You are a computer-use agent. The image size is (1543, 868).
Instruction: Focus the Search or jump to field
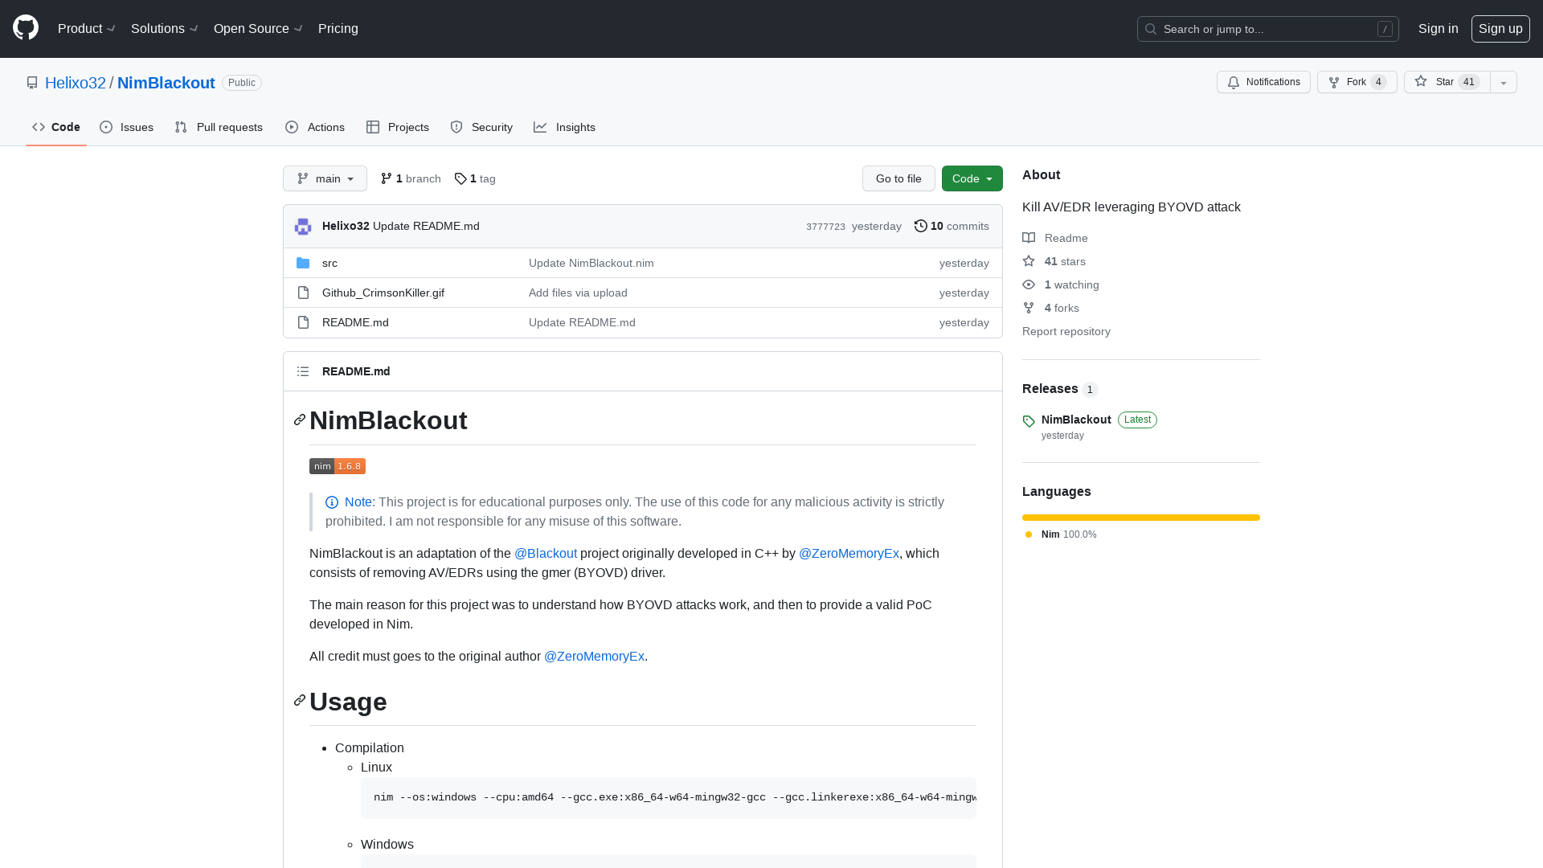click(x=1268, y=29)
